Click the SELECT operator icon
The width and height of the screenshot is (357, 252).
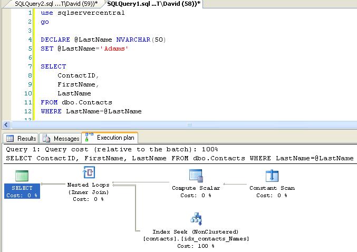click(x=22, y=176)
